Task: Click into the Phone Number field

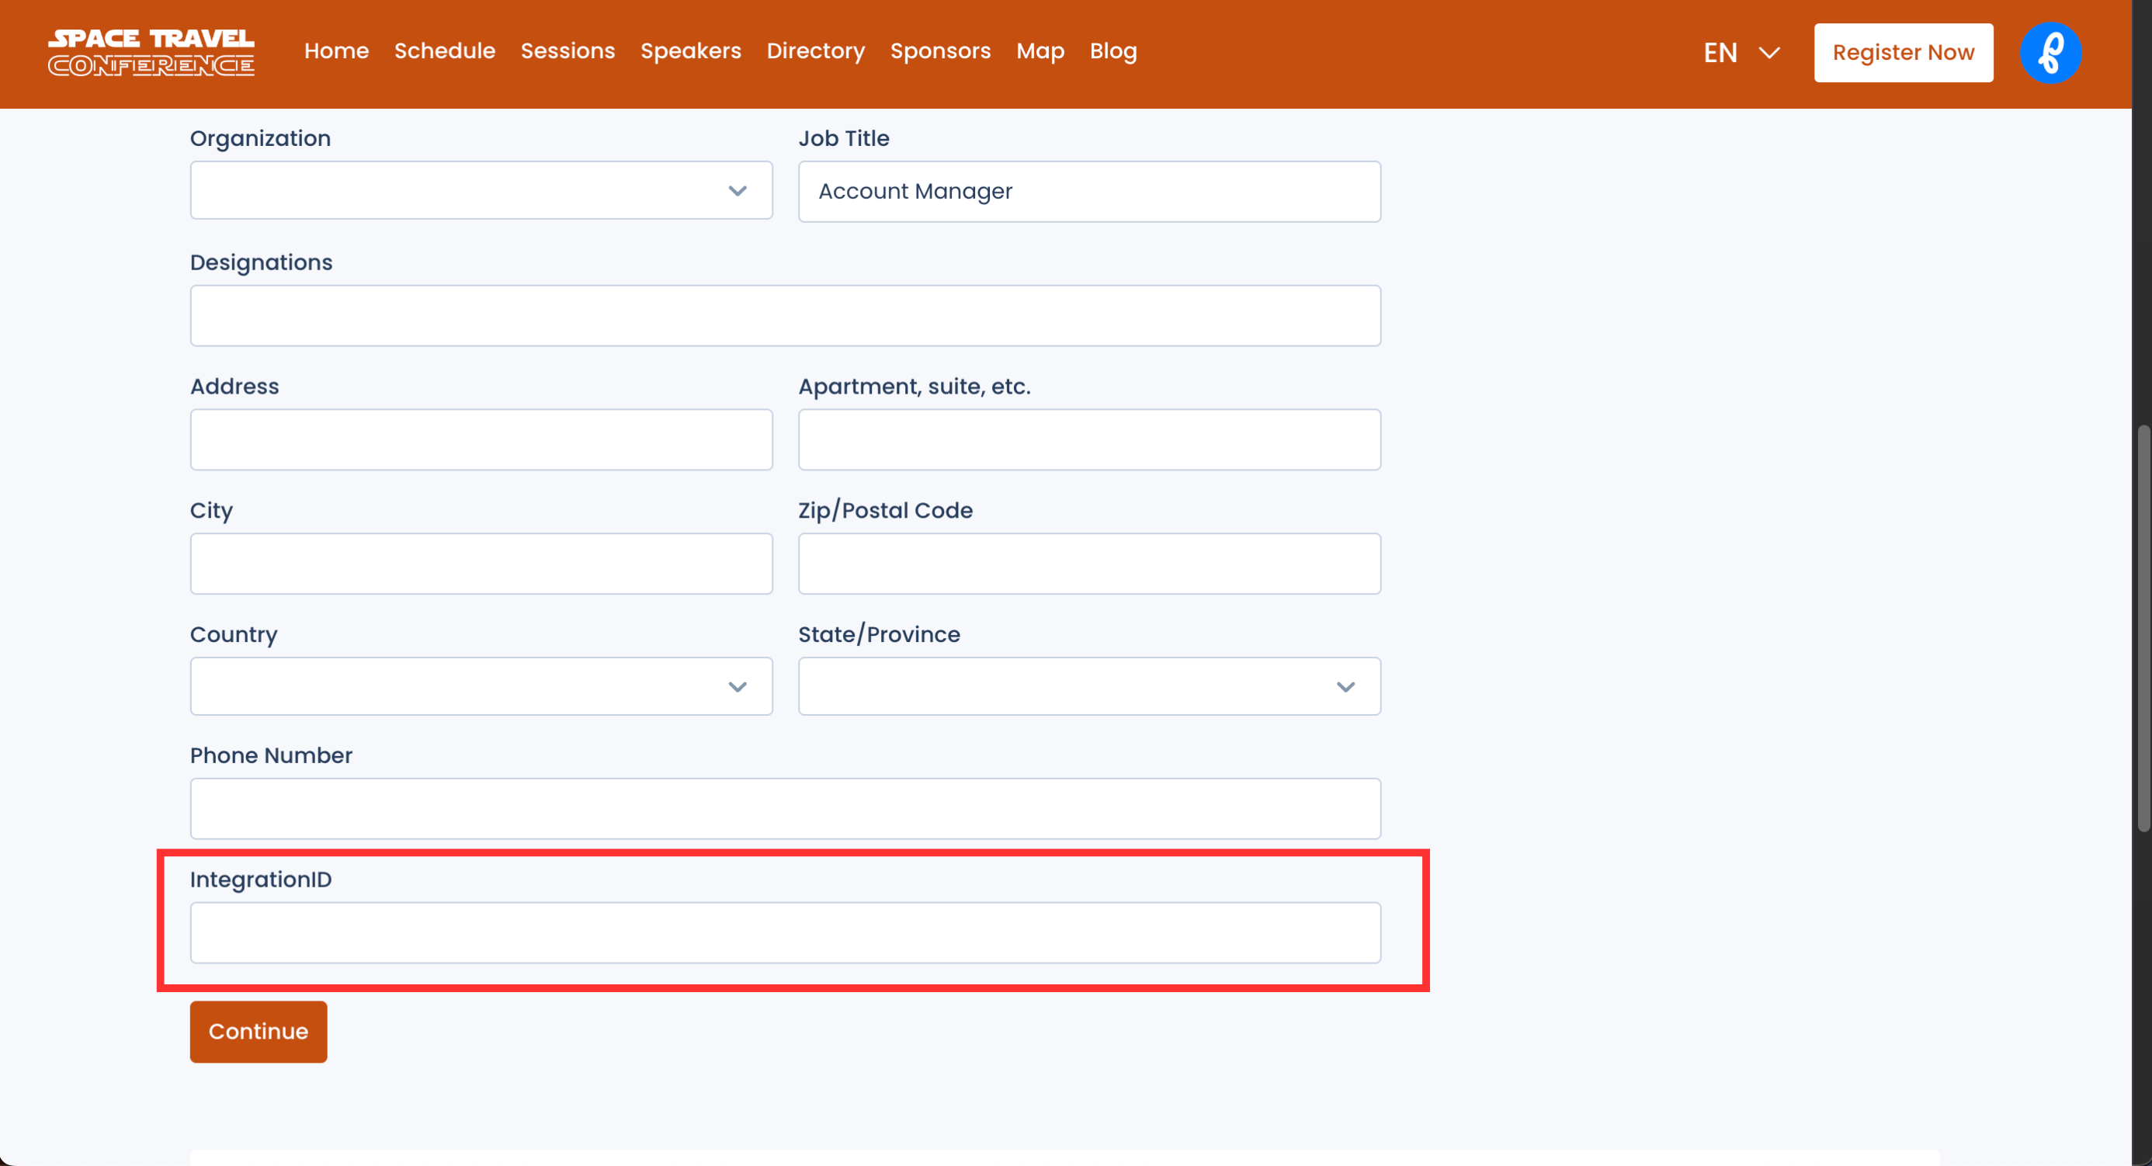Action: [784, 809]
